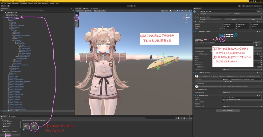The height and width of the screenshot is (137, 263).
Task: Collapse the MA Menu Installer component
Action: coord(194,73)
